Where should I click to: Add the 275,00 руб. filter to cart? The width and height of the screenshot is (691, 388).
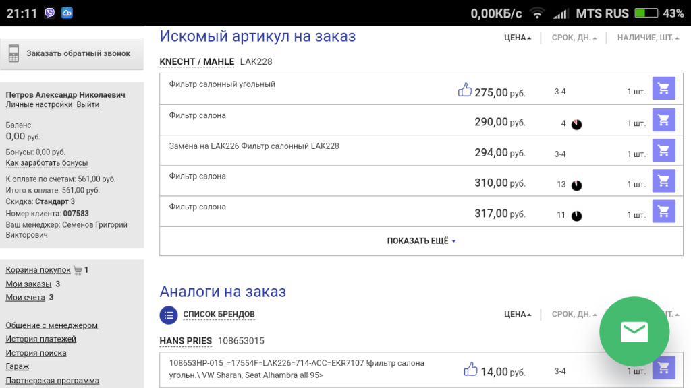(x=663, y=88)
